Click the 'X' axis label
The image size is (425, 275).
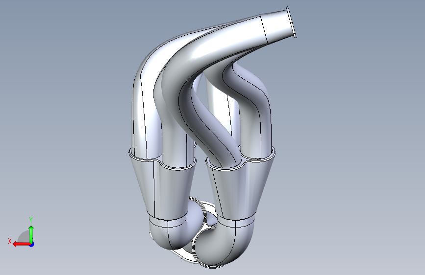10,241
